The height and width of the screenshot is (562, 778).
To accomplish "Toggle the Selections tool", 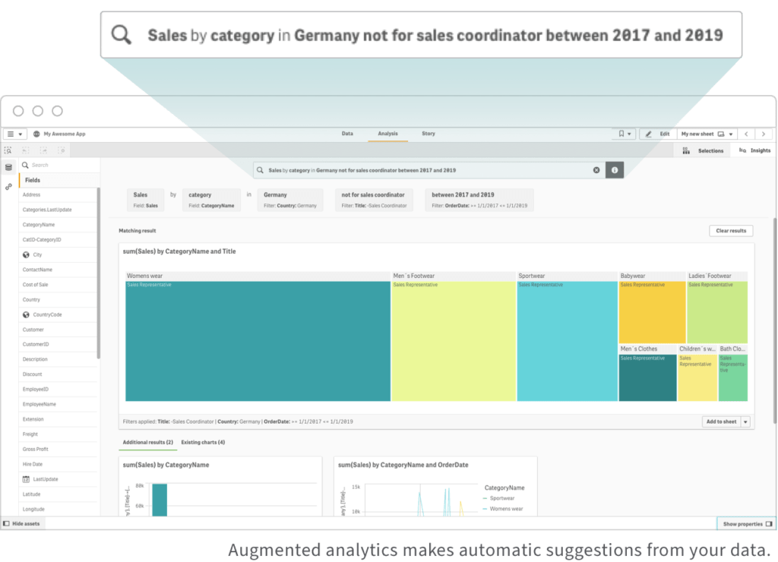I will click(703, 151).
